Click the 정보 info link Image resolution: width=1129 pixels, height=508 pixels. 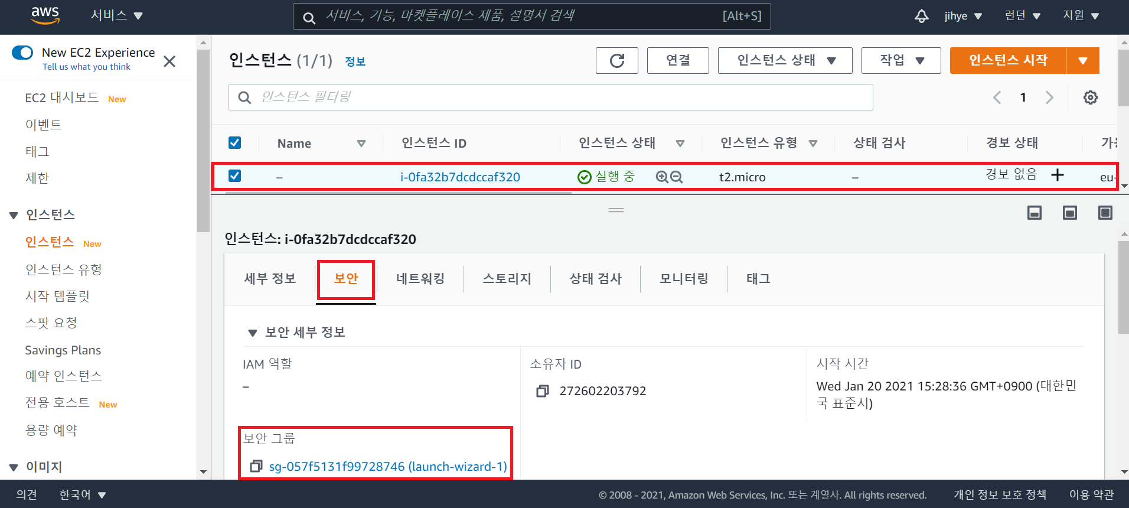(355, 61)
